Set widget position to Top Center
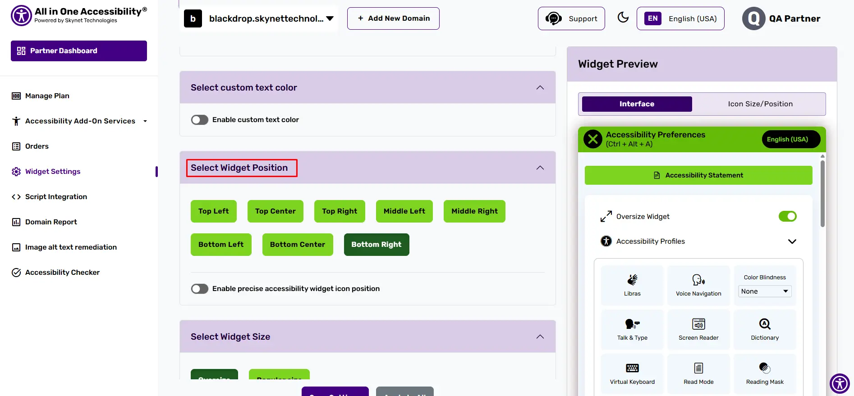The image size is (854, 396). 275,211
